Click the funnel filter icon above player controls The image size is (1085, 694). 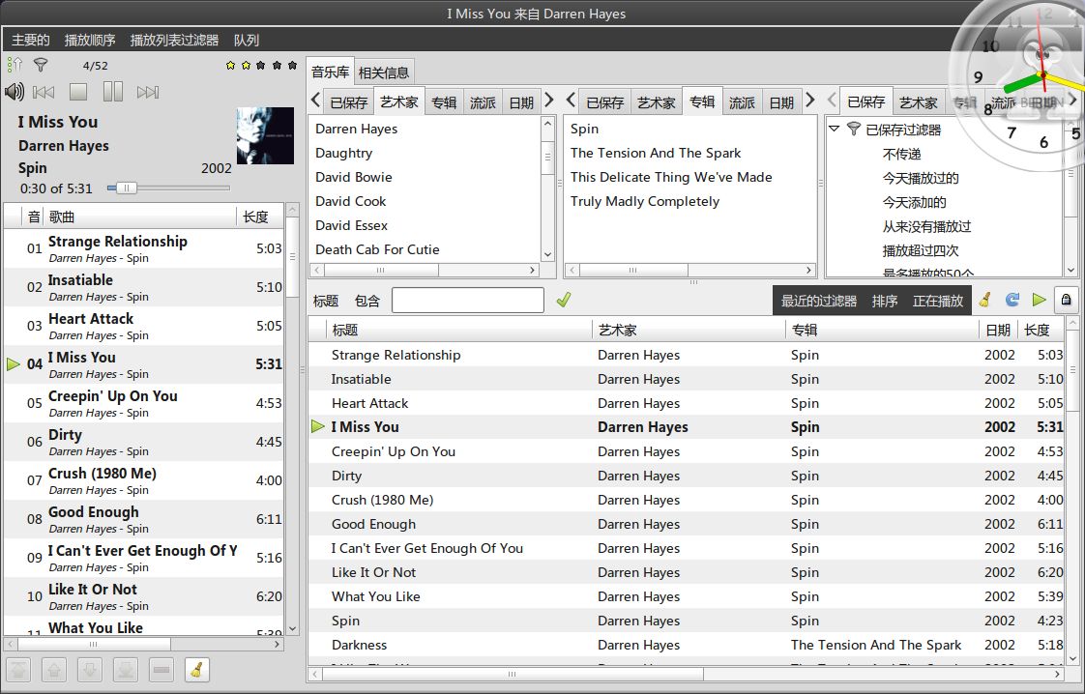click(x=41, y=65)
